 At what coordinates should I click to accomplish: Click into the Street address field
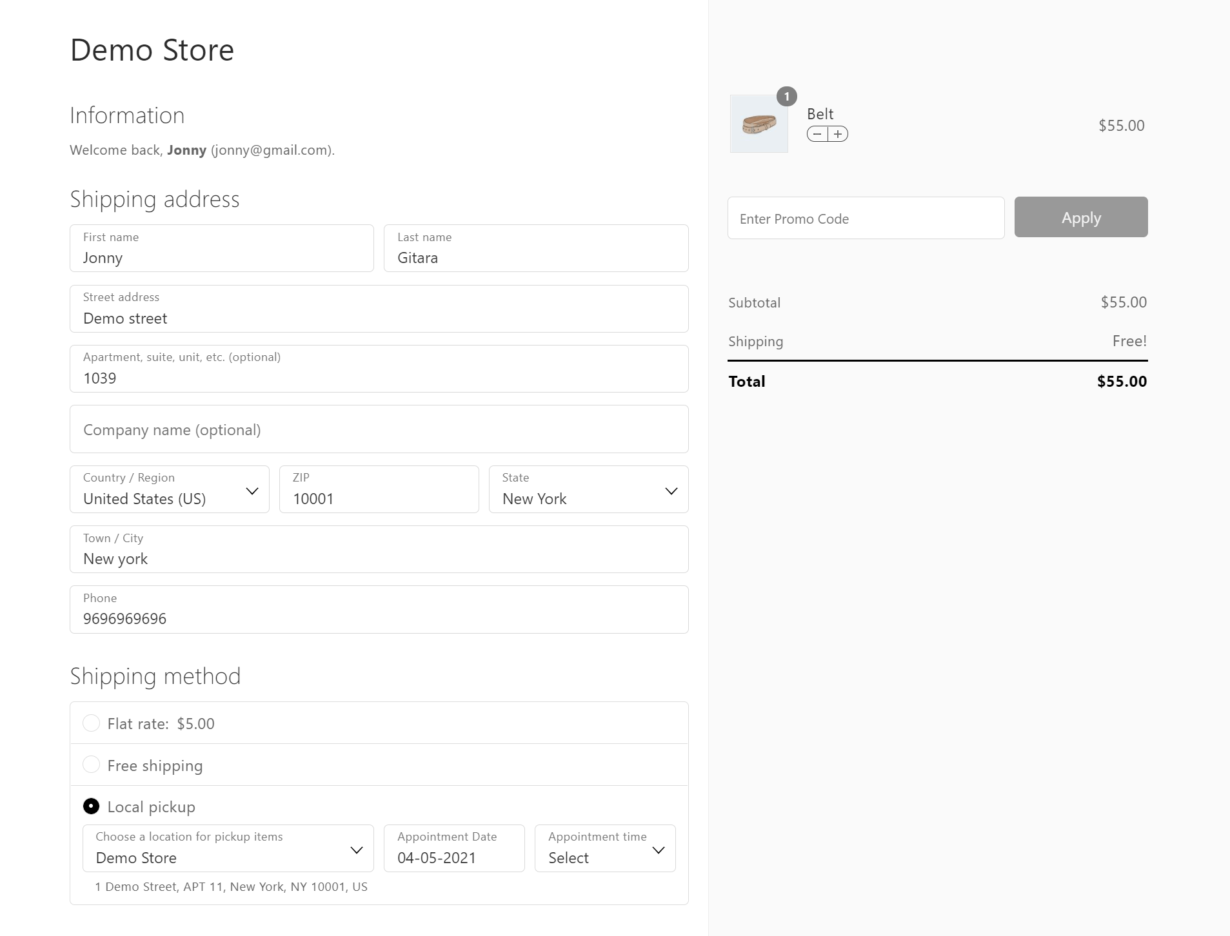(x=379, y=309)
